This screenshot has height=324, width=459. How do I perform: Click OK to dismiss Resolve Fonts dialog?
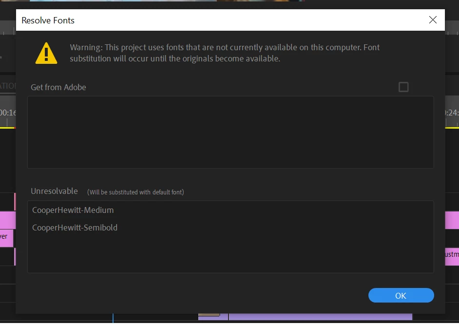pyautogui.click(x=401, y=295)
